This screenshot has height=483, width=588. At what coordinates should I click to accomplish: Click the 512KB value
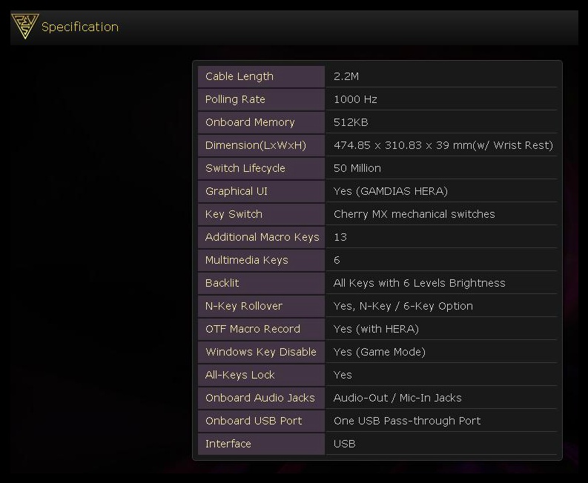(351, 122)
